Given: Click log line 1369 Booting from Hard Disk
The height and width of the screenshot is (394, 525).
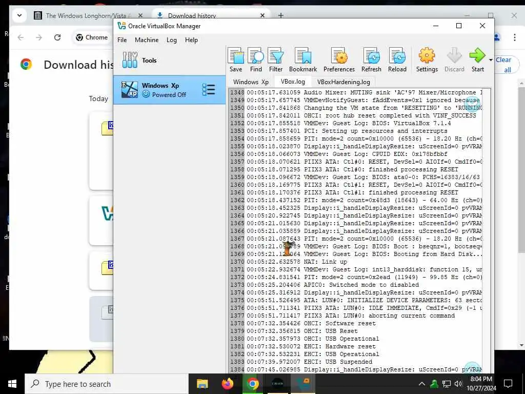Looking at the screenshot, I should pyautogui.click(x=365, y=254).
